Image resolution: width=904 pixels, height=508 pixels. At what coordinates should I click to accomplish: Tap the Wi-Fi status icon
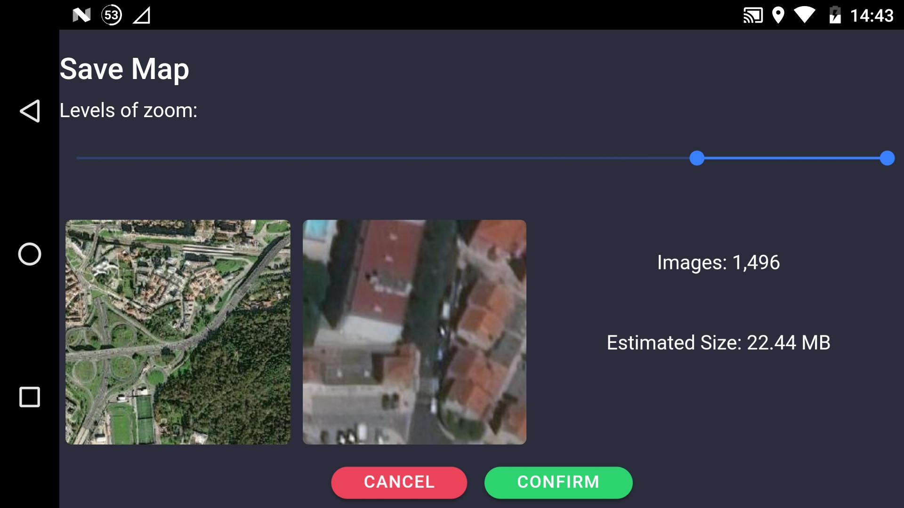coord(805,15)
